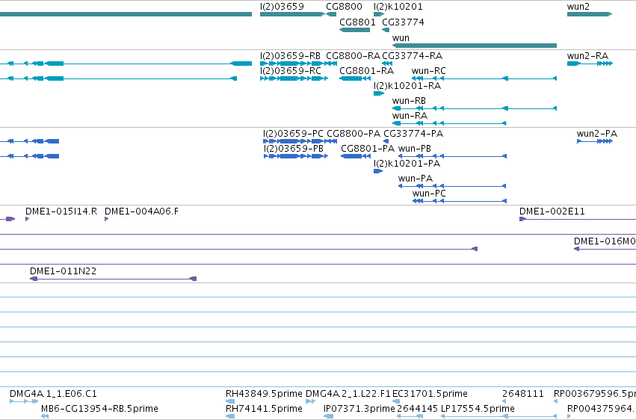The height and width of the screenshot is (420, 636).
Task: Click the DME1-015I14.R clone marker
Action: [x=27, y=219]
